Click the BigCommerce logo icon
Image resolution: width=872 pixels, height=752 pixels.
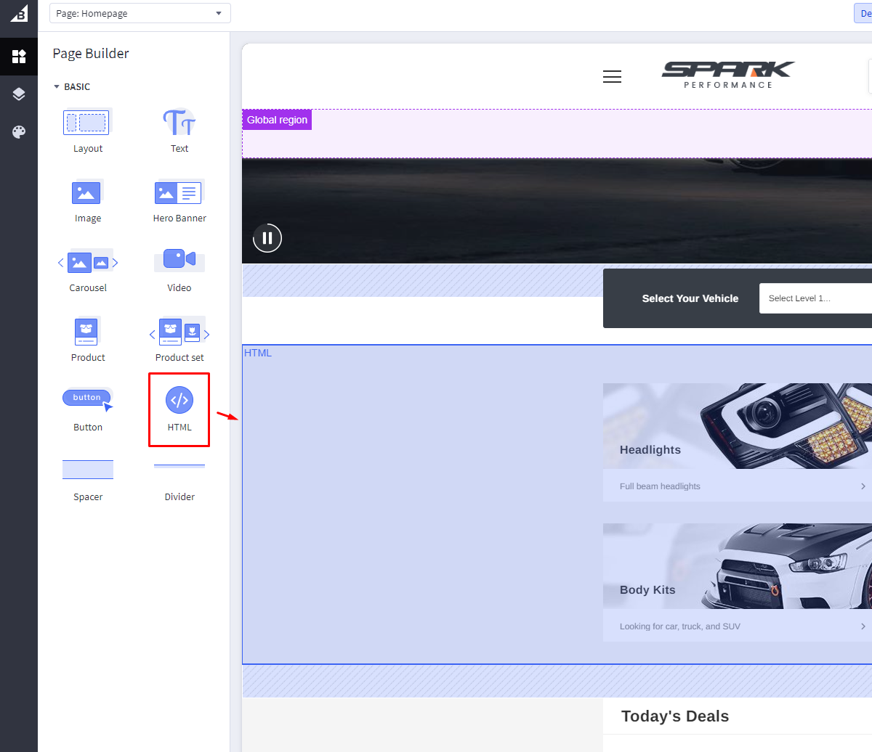pos(19,13)
